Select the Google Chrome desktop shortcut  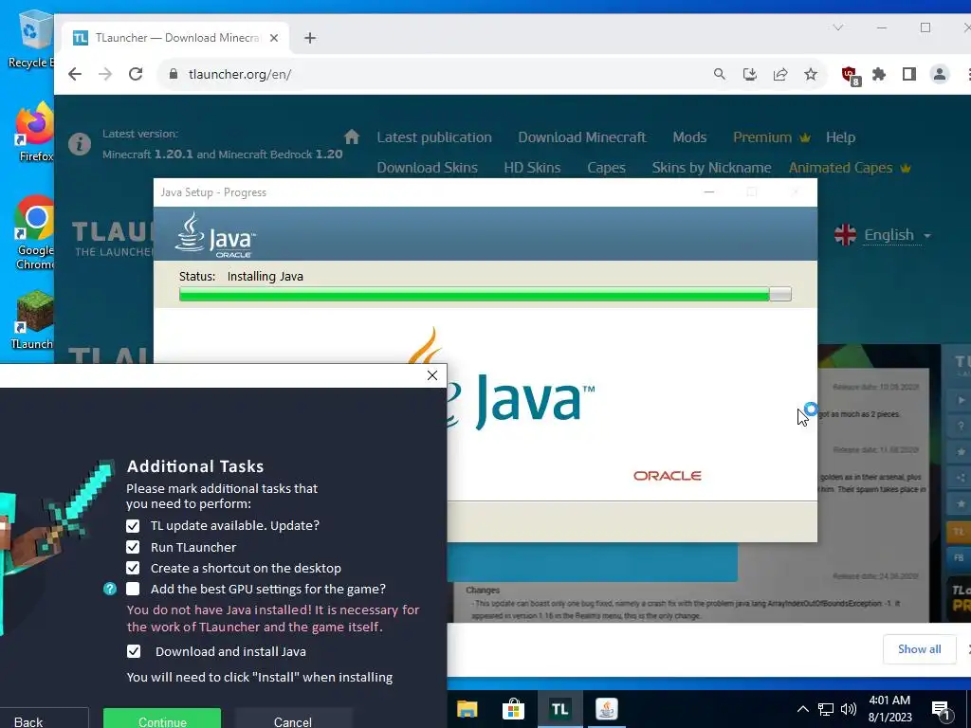[x=35, y=232]
